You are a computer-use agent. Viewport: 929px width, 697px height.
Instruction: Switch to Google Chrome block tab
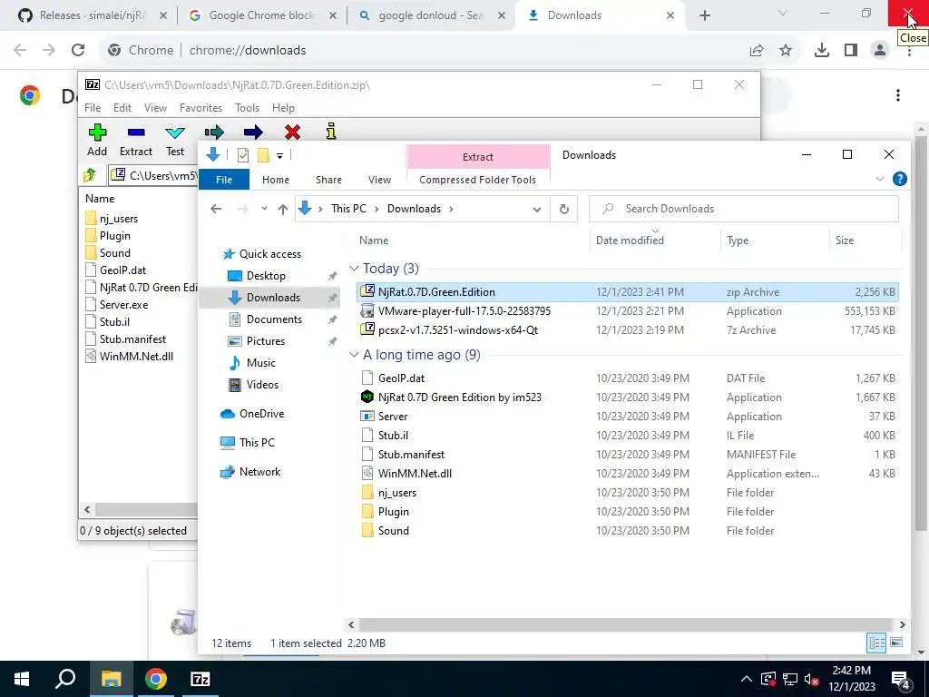click(262, 15)
